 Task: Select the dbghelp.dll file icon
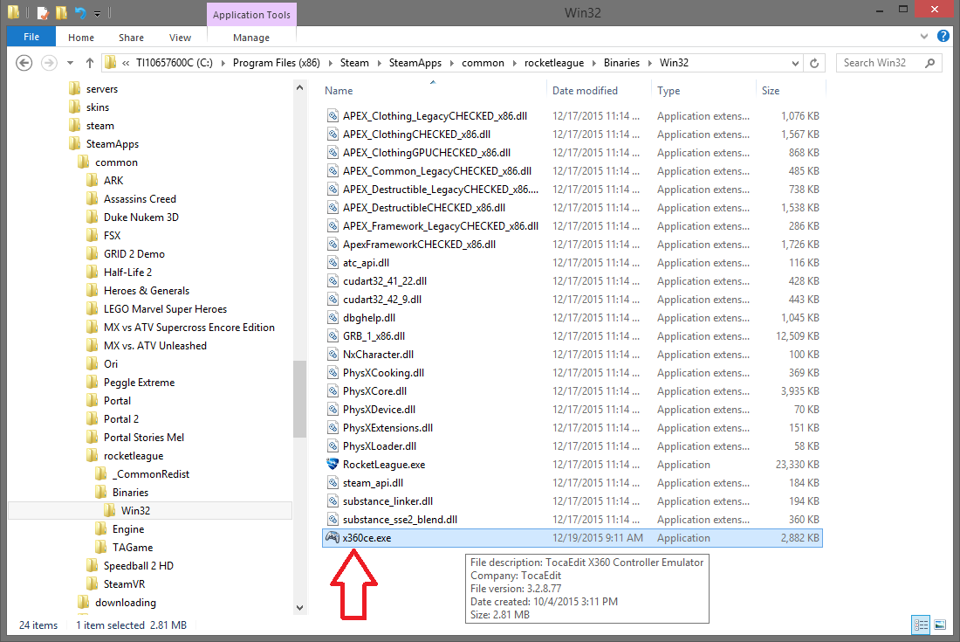pos(333,317)
